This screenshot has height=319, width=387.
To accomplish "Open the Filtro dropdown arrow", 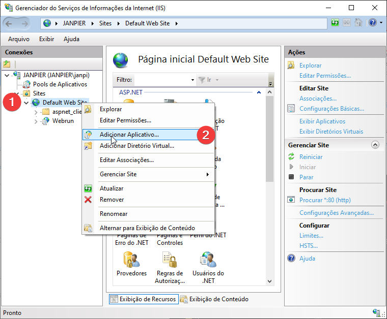I will [x=192, y=80].
